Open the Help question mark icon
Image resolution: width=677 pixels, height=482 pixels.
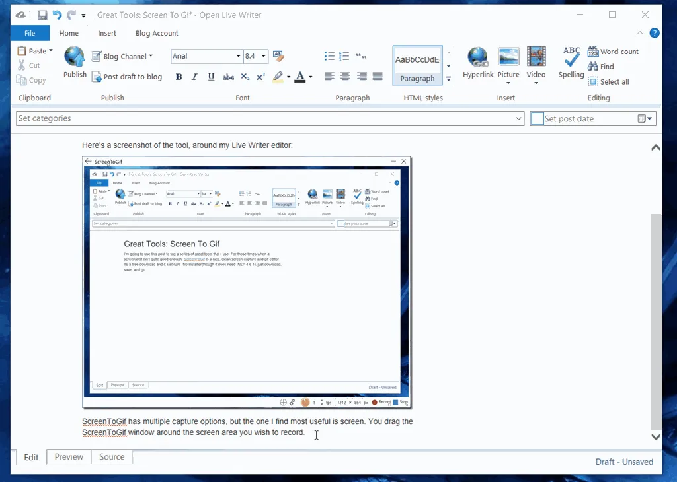pos(654,33)
